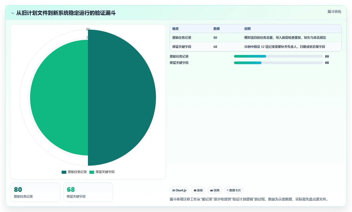Click the 保留关键字段 table cell

pyautogui.click(x=182, y=47)
